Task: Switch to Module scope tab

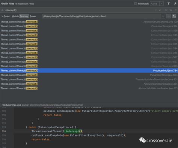Action: pos(15,16)
